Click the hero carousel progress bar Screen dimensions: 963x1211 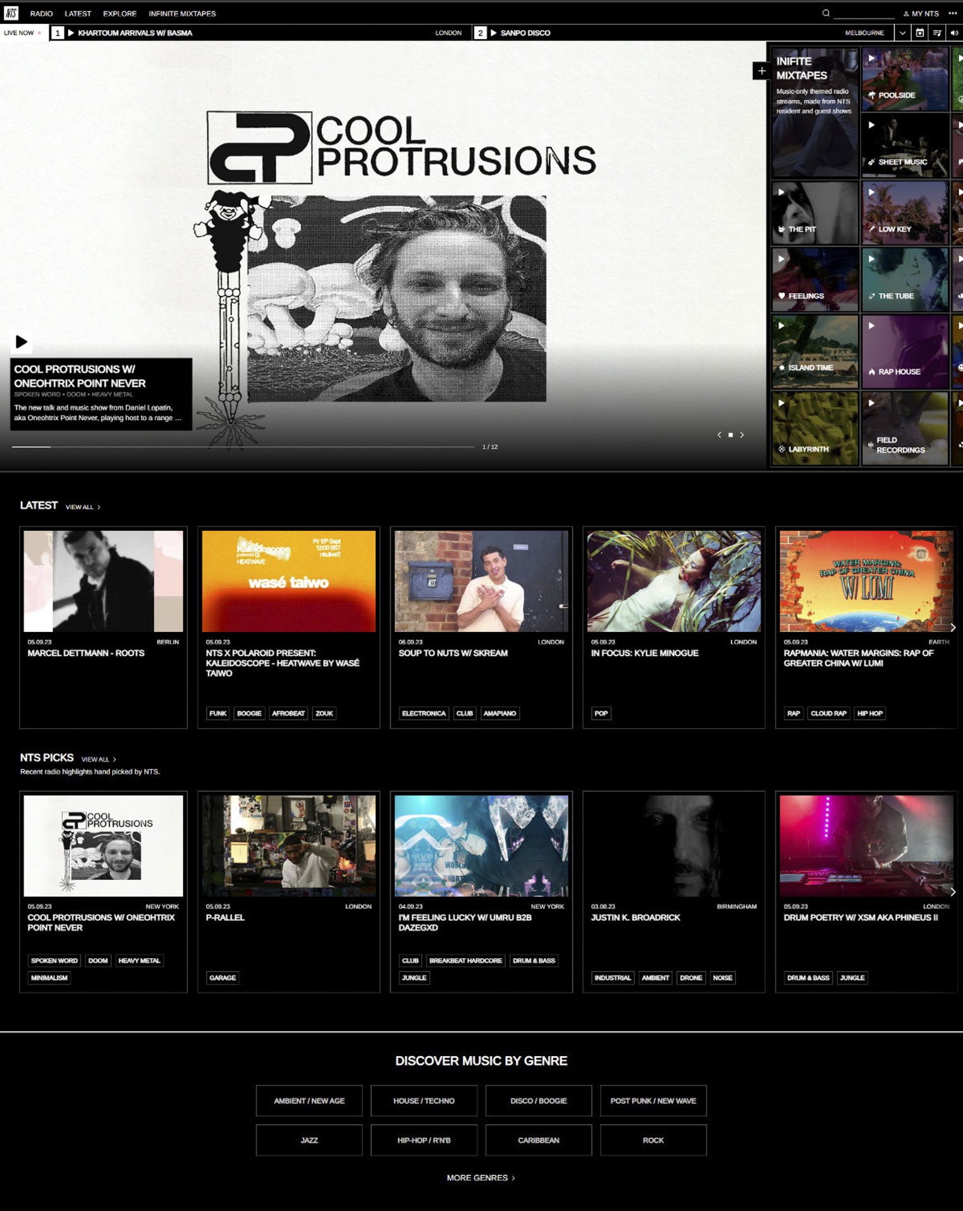(x=243, y=447)
